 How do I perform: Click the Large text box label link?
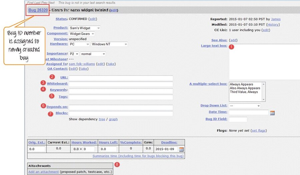click(x=214, y=46)
